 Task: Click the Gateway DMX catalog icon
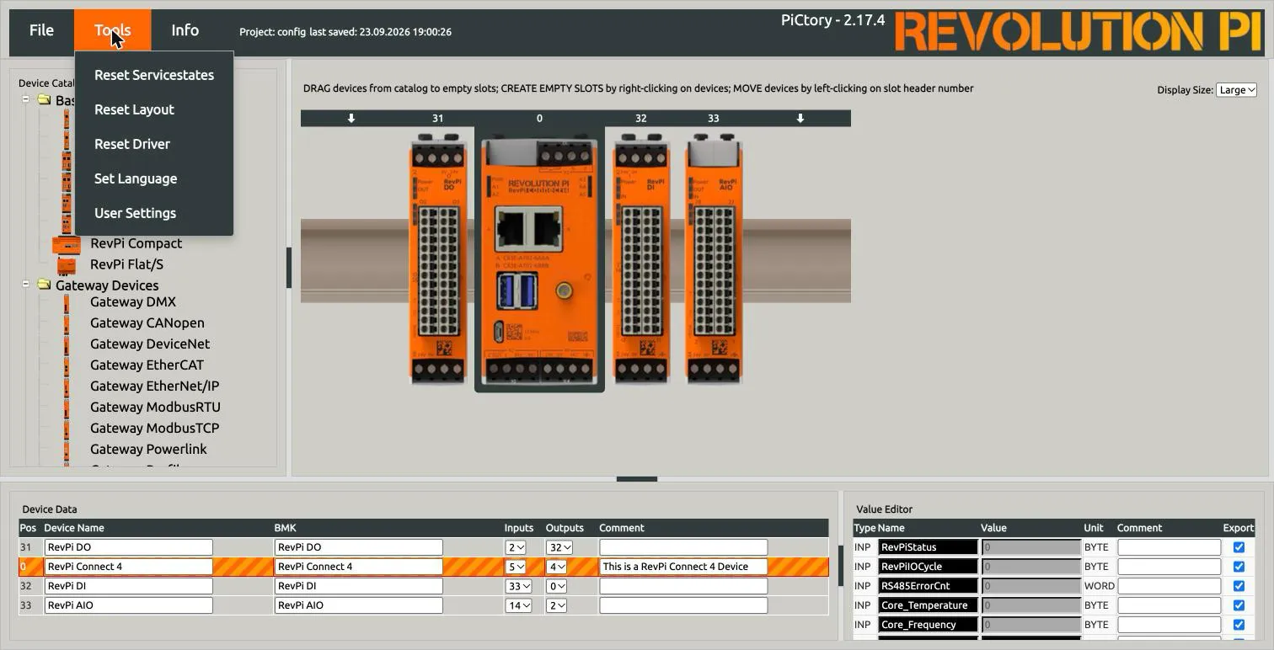click(x=67, y=302)
